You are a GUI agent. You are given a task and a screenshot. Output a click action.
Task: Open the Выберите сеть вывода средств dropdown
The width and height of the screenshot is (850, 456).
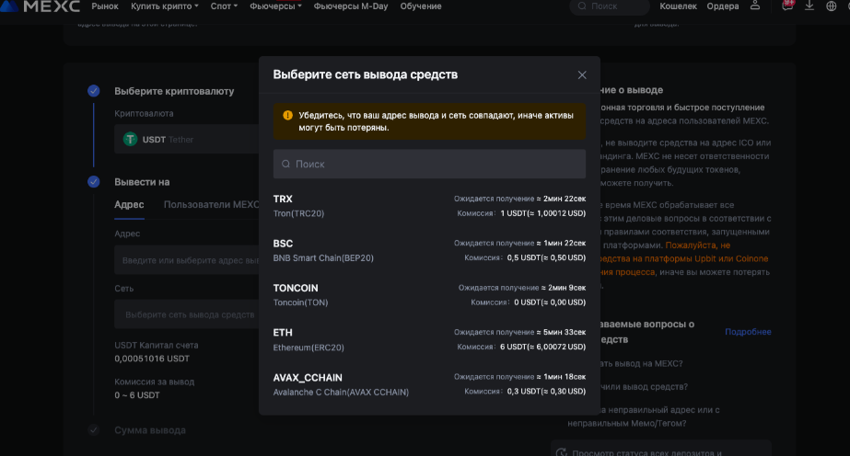tap(187, 314)
